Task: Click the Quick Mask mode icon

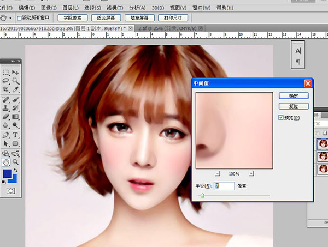Action: 10,191
